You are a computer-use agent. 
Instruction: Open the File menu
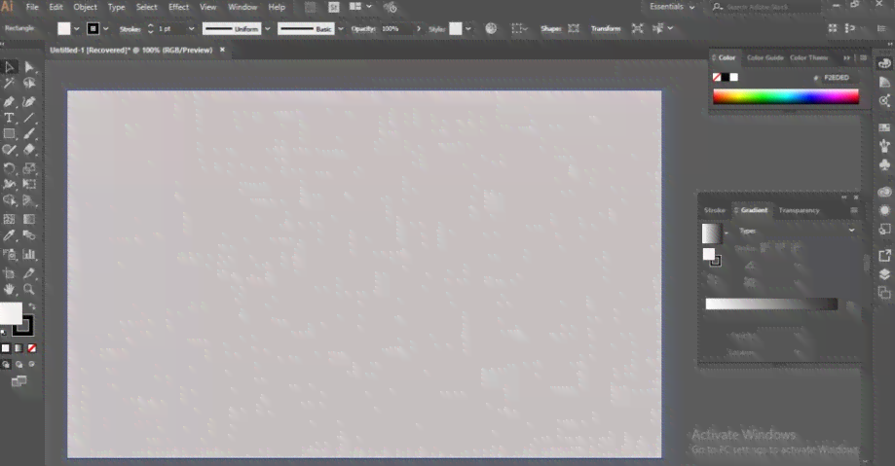[32, 7]
